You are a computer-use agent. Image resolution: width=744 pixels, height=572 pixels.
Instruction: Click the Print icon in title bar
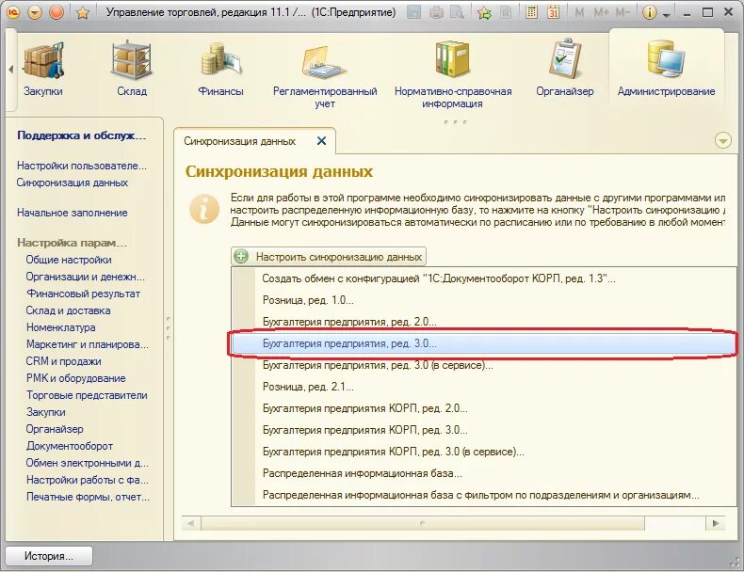click(x=436, y=13)
